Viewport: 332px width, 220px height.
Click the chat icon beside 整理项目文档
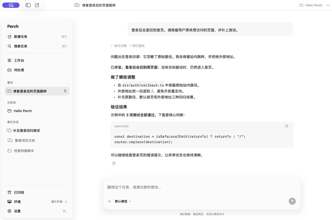pyautogui.click(x=10, y=141)
